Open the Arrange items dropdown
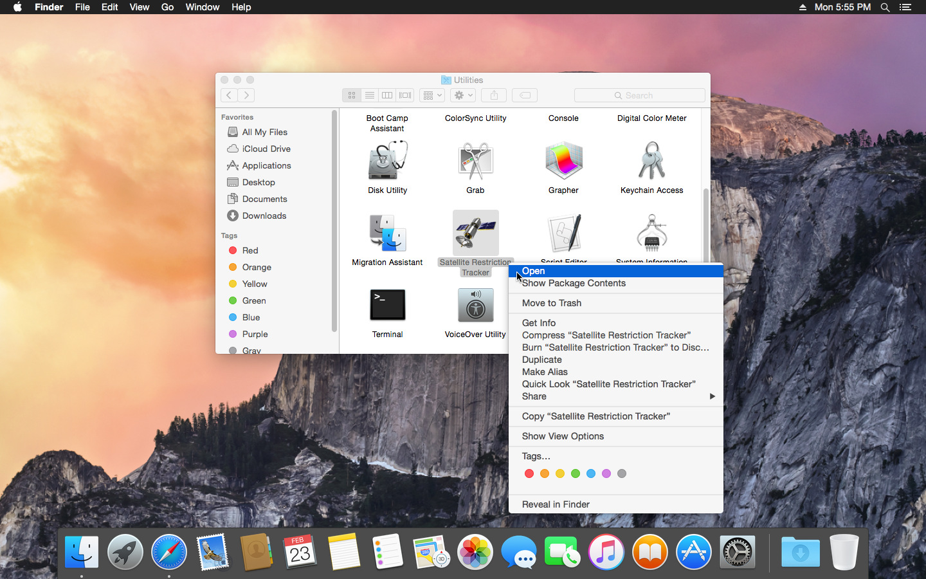 point(432,95)
